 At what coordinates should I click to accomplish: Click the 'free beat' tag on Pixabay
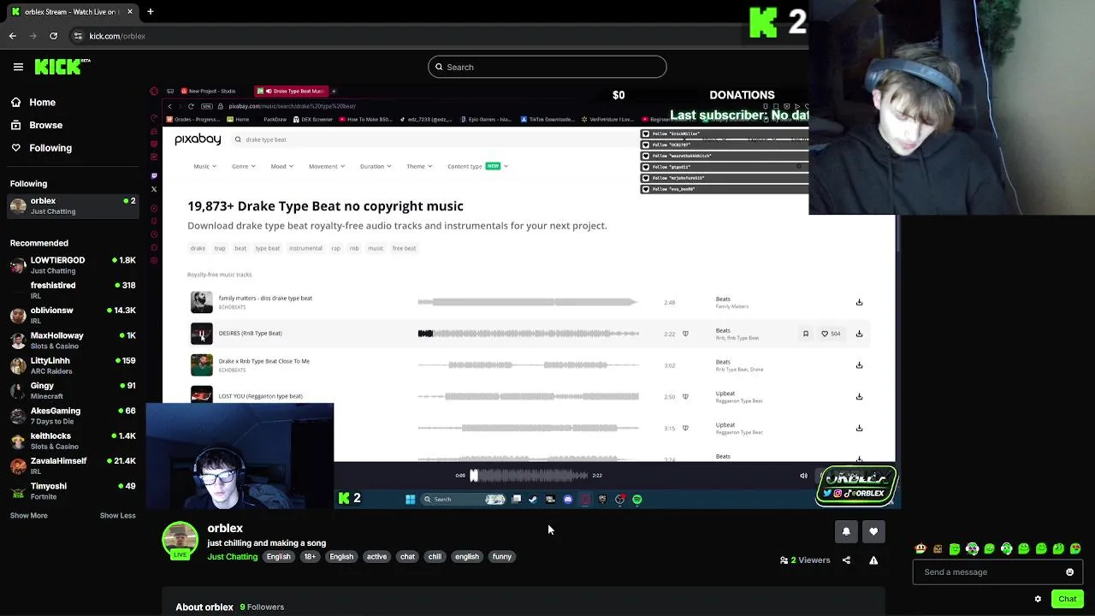tap(404, 248)
